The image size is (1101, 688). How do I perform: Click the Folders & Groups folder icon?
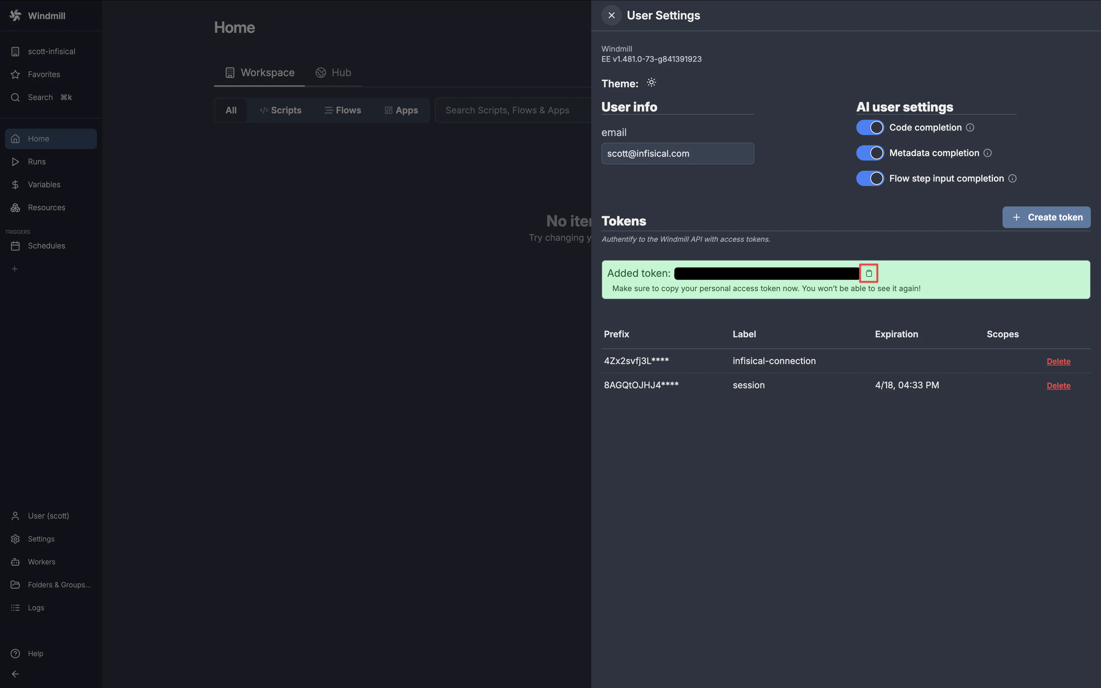pyautogui.click(x=16, y=585)
